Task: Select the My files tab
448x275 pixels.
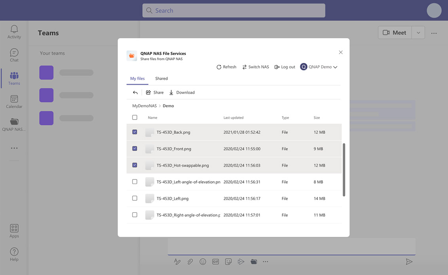Action: (x=137, y=79)
